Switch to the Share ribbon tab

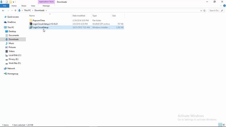[x=24, y=6]
